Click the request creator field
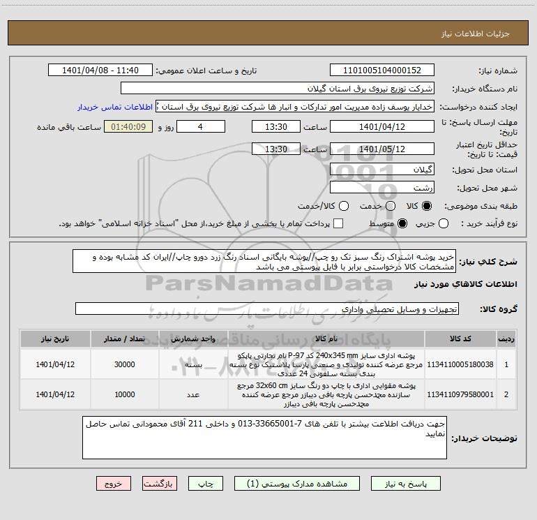Image resolution: width=537 pixels, height=520 pixels. click(295, 106)
